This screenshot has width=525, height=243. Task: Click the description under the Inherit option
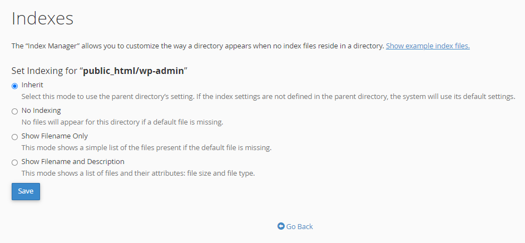pos(268,96)
